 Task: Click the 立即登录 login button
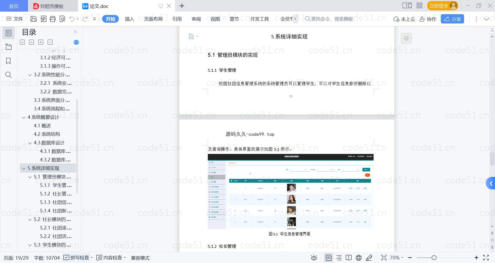(x=442, y=6)
